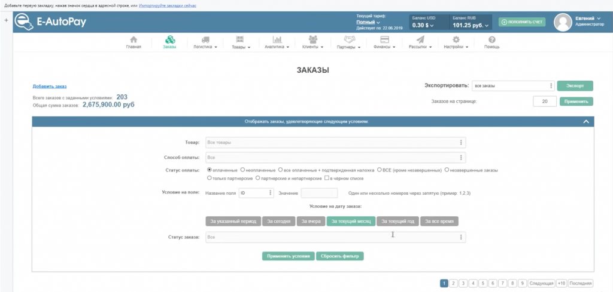Viewport: 613px width, 292px height.
Task: Open the Логистика truck icon menu
Action: pos(205,40)
